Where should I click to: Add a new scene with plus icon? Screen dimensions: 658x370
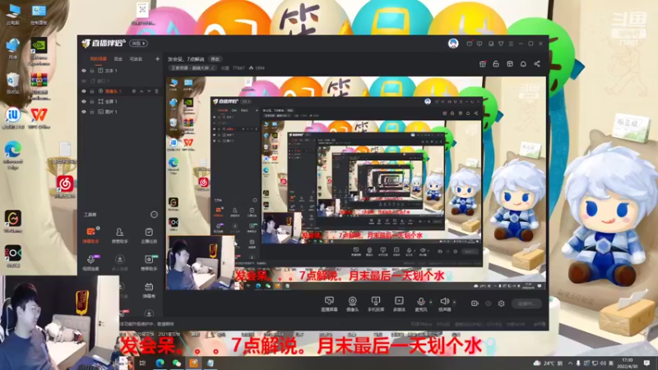[157, 59]
